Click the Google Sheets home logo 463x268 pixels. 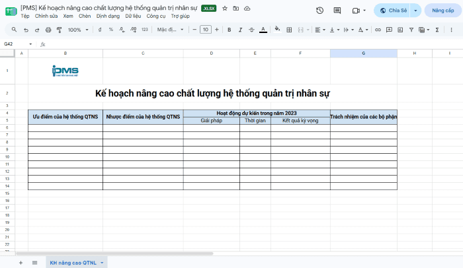click(x=11, y=11)
